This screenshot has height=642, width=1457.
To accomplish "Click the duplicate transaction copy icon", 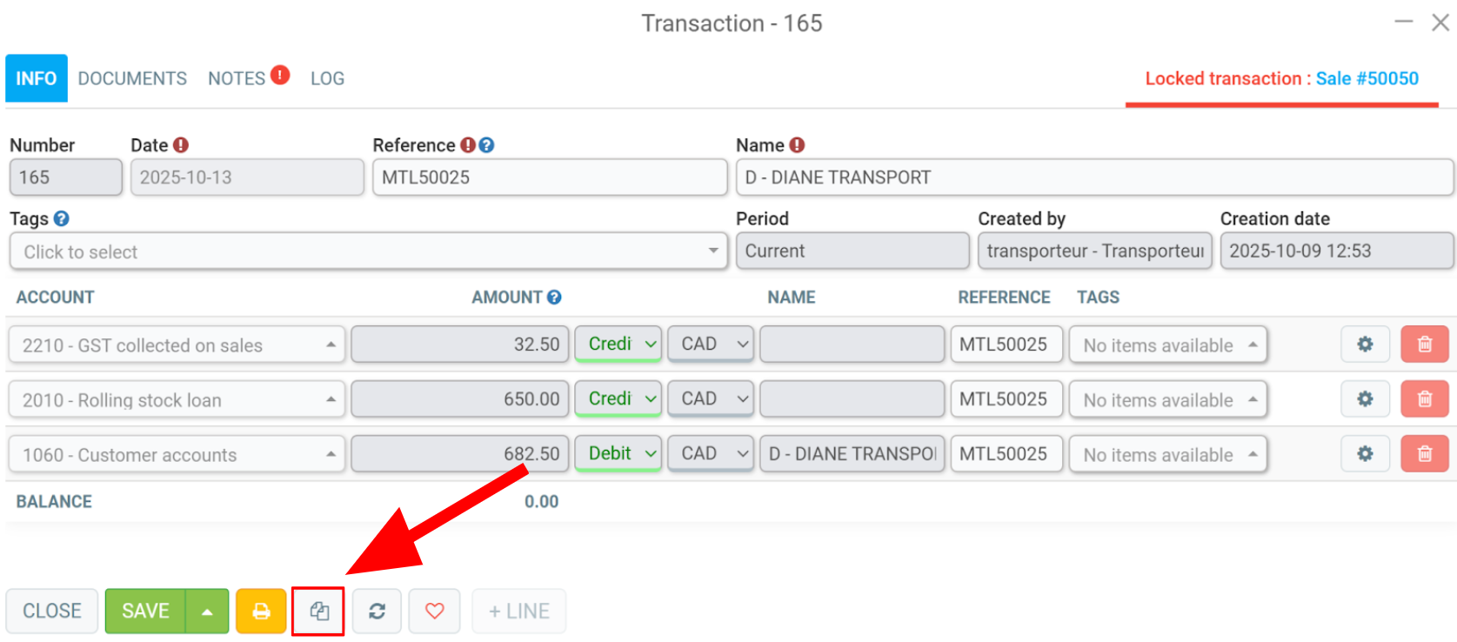I will [318, 612].
